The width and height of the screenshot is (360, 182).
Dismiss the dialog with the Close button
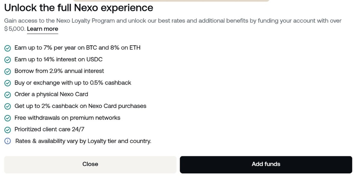(90, 164)
